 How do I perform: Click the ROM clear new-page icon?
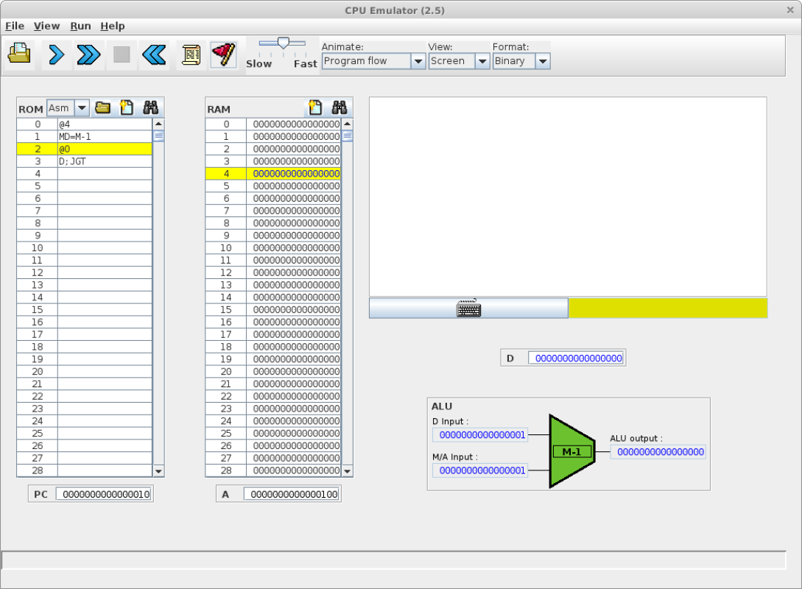127,107
